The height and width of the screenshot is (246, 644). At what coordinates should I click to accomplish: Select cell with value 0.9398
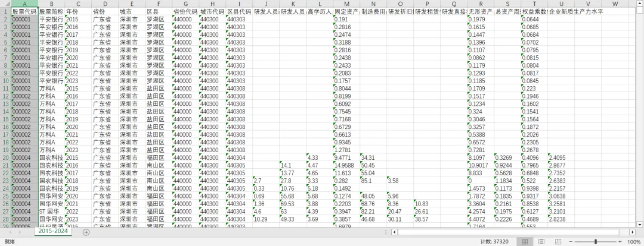coord(534,188)
